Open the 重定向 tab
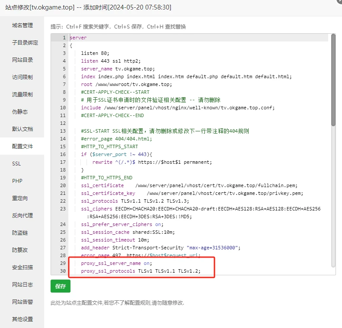The height and width of the screenshot is (328, 342). click(19, 198)
